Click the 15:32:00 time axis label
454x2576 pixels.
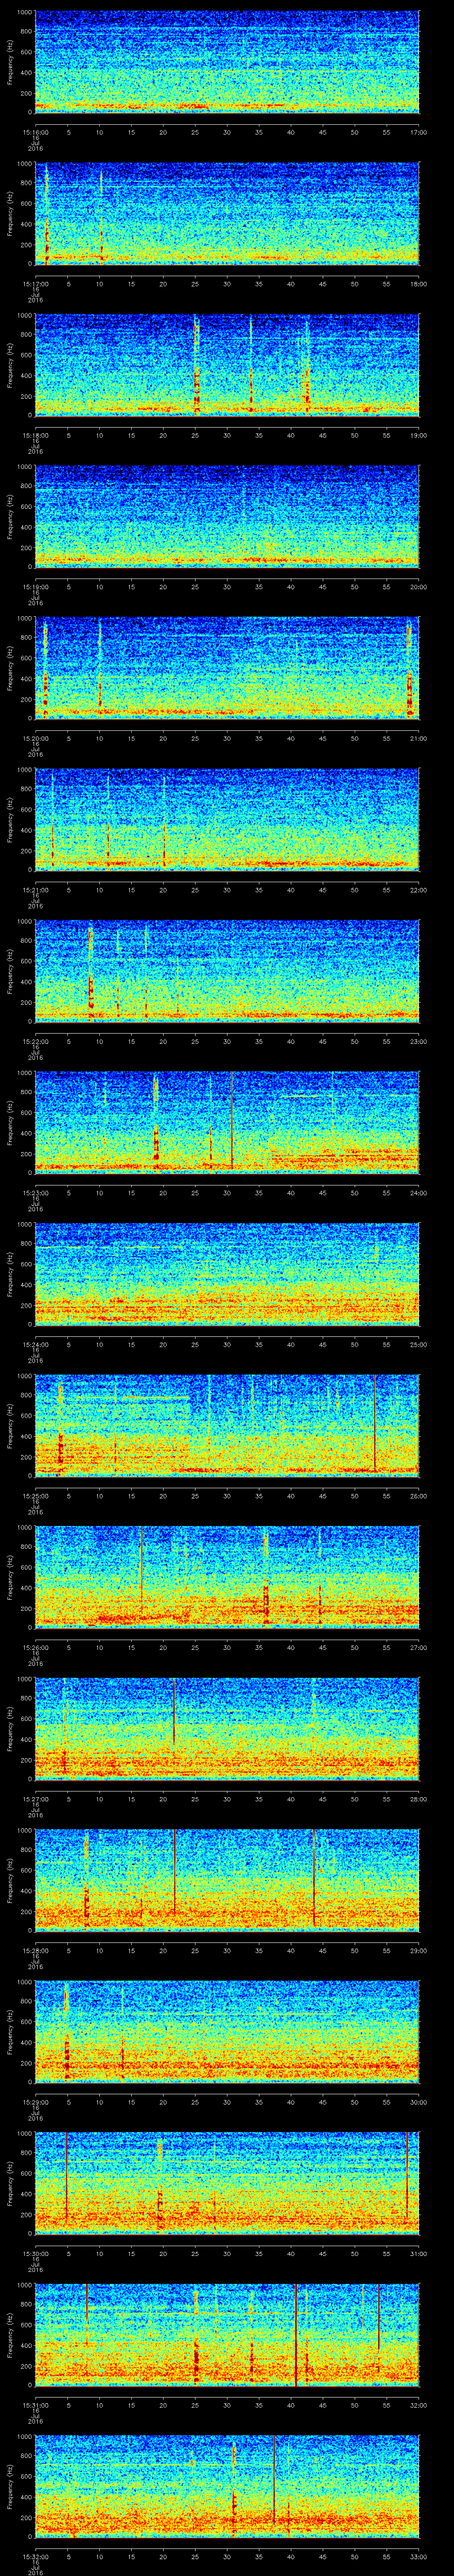click(35, 2556)
